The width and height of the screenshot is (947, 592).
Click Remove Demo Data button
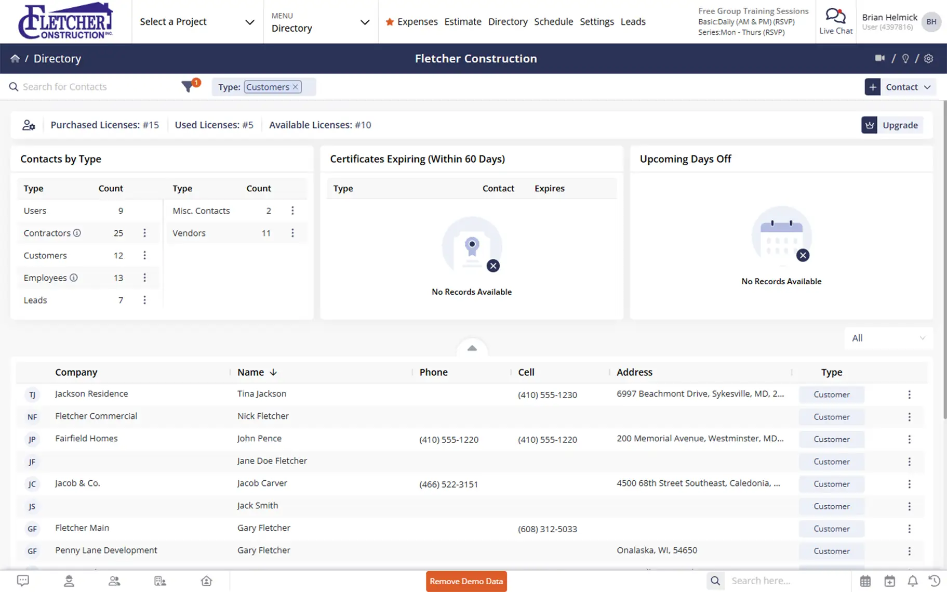(x=466, y=581)
